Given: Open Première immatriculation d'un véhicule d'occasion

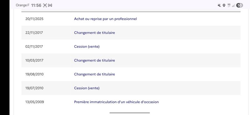Looking at the screenshot, I should tap(116, 102).
